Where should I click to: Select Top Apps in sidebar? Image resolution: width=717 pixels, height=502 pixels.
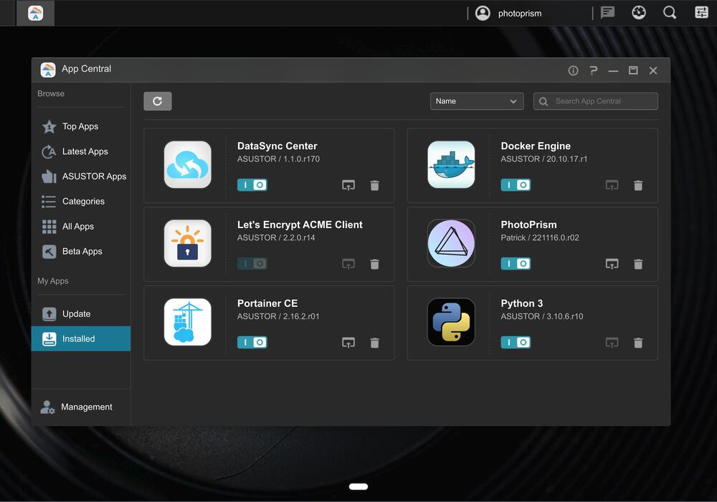coord(80,126)
